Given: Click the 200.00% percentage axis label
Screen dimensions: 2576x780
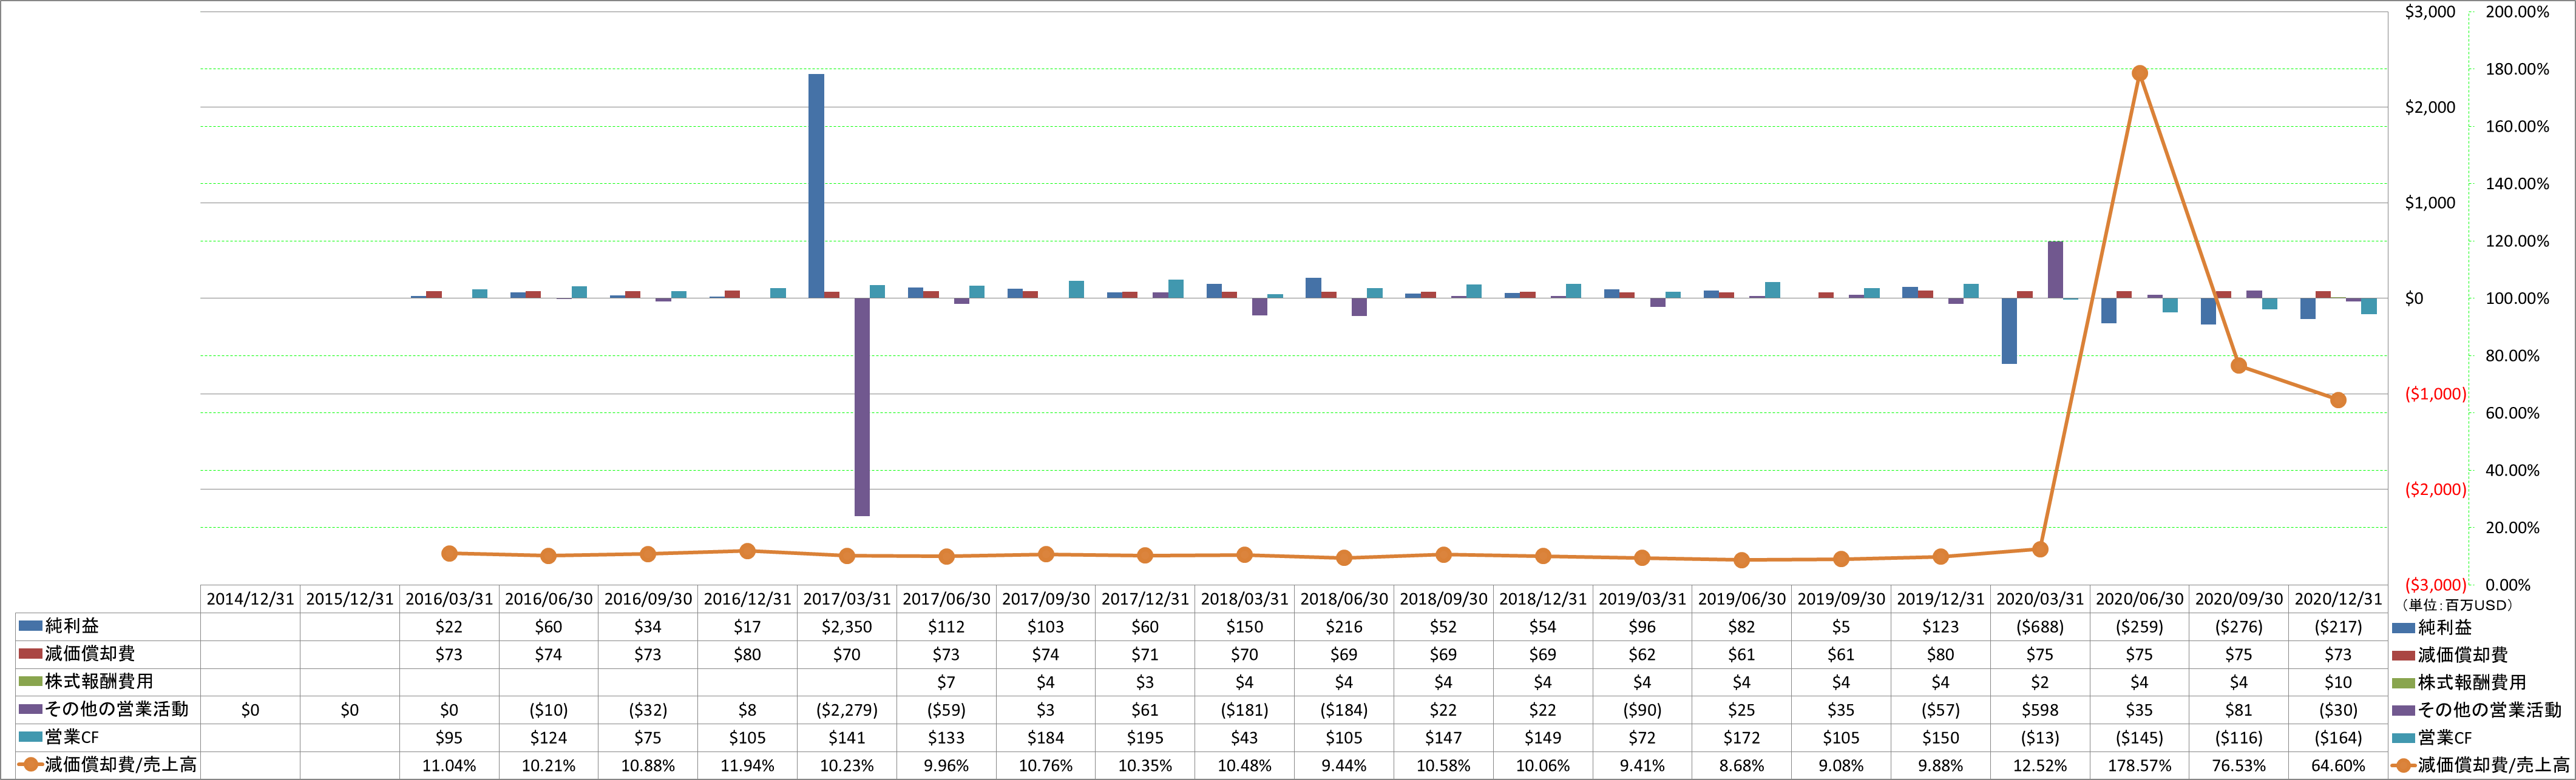Looking at the screenshot, I should point(2517,12).
